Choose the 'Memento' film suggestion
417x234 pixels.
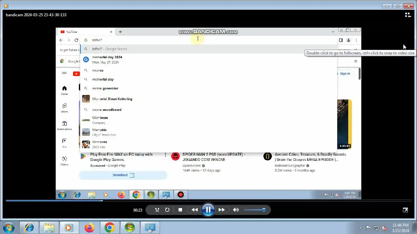tap(208, 144)
